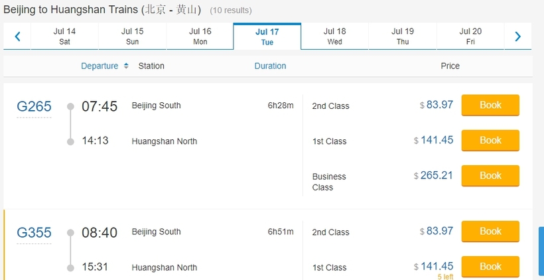Select the current Jul 17 Tue tab

tap(267, 36)
